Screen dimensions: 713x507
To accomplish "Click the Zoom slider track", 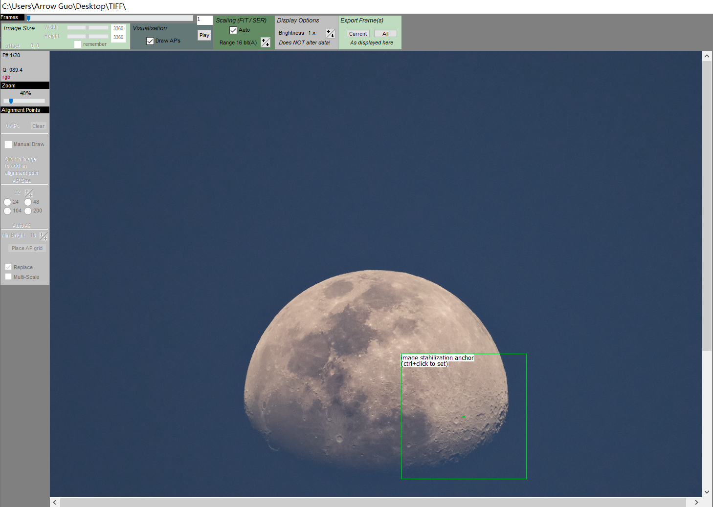I will [x=24, y=101].
